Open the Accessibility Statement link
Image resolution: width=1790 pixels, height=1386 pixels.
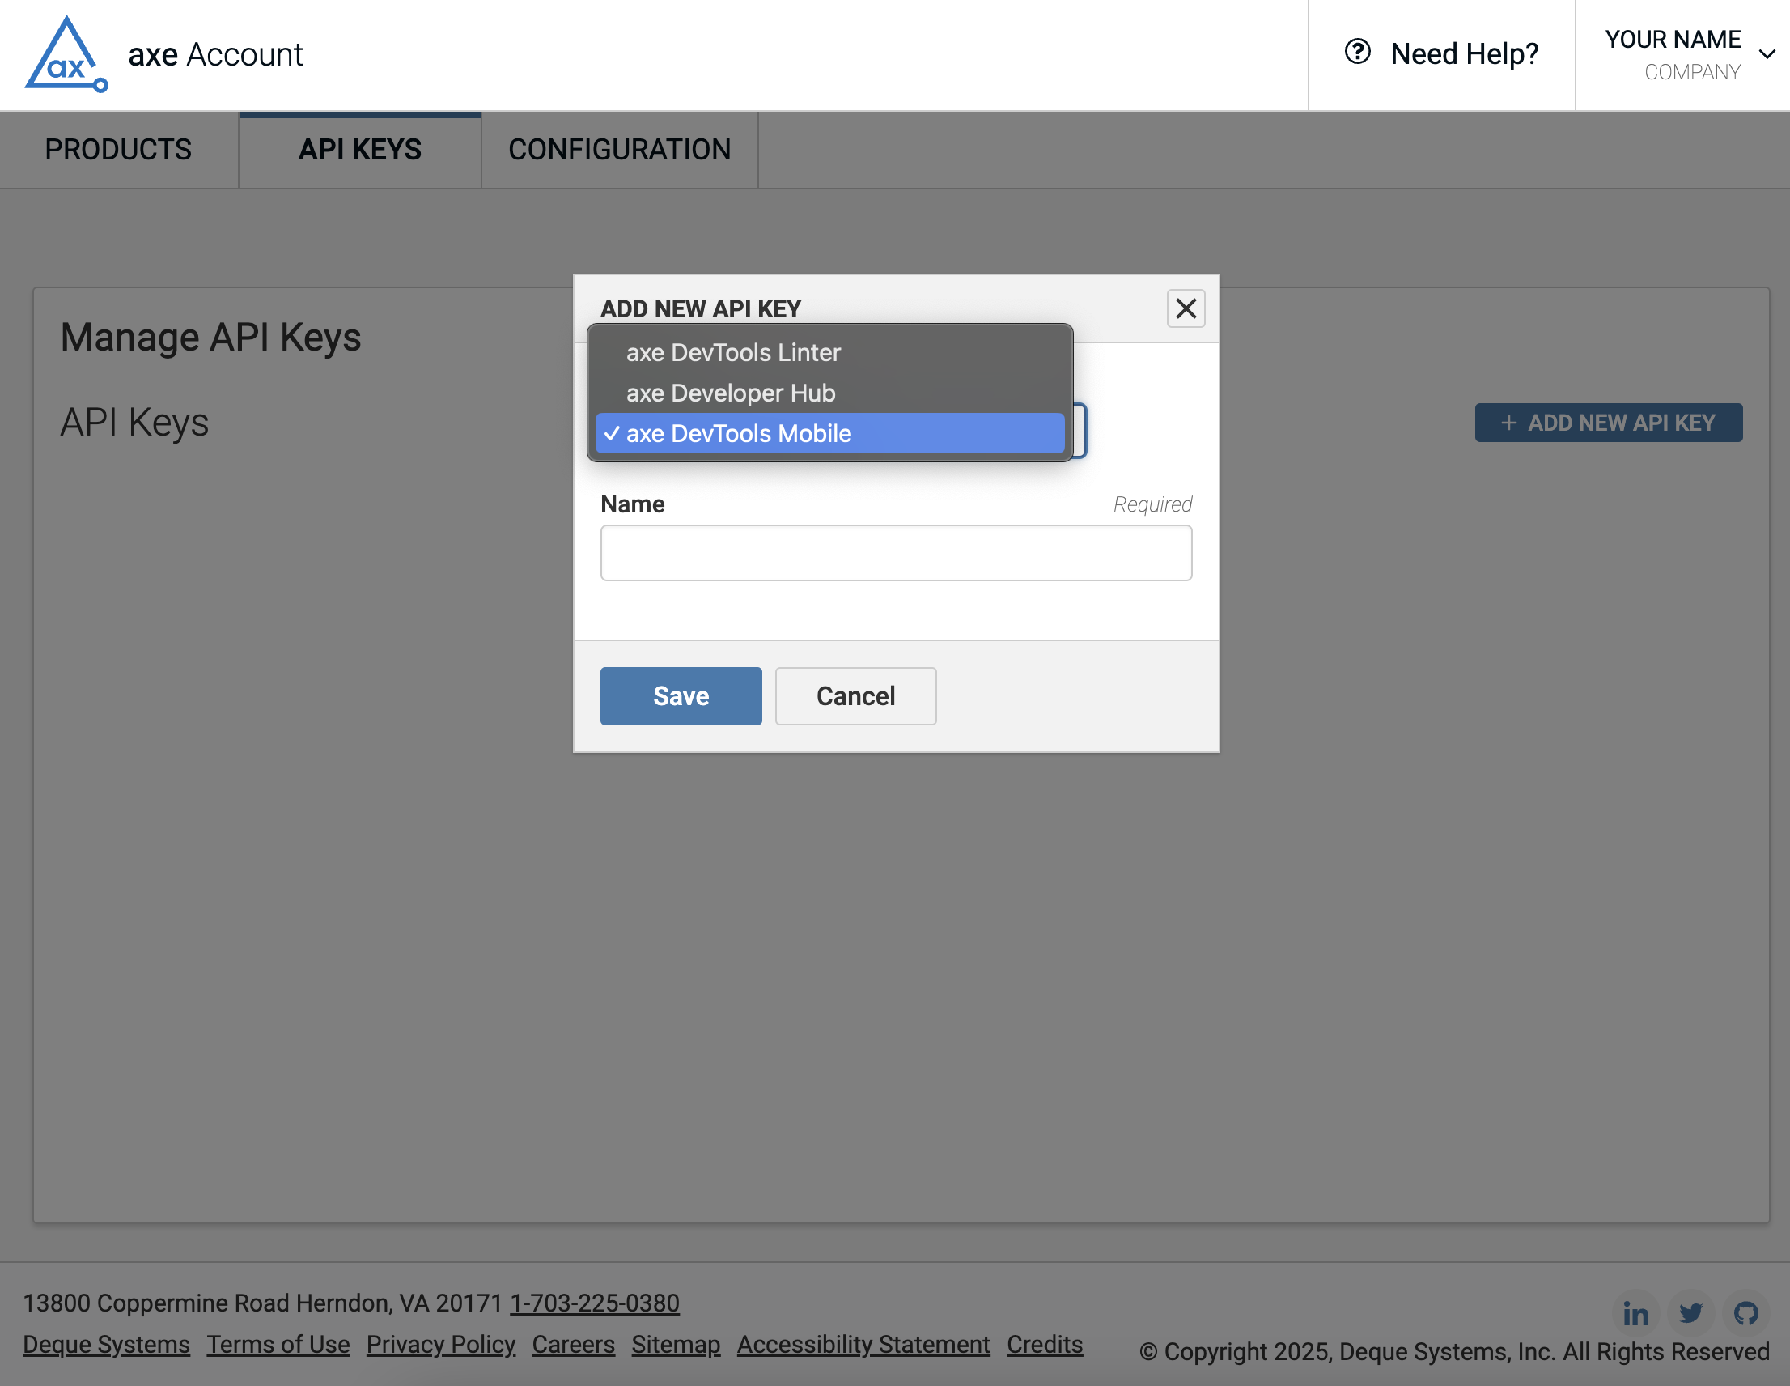point(863,1344)
